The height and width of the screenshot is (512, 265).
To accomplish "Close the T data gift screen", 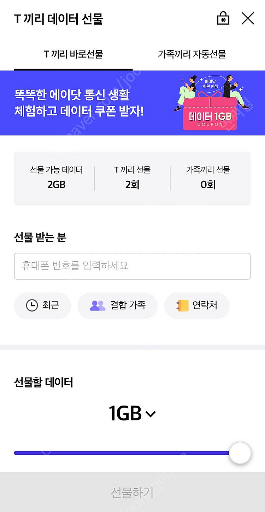I will point(248,18).
